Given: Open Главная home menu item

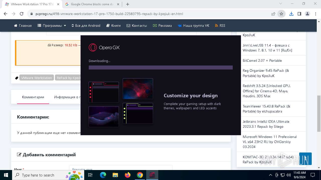Looking at the screenshot, I should click(x=23, y=25).
